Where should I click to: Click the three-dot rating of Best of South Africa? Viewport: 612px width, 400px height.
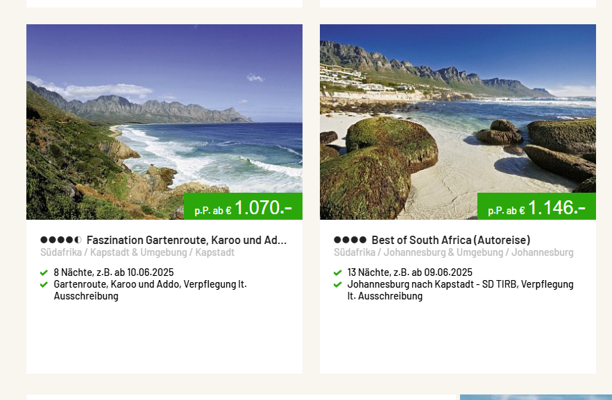350,241
